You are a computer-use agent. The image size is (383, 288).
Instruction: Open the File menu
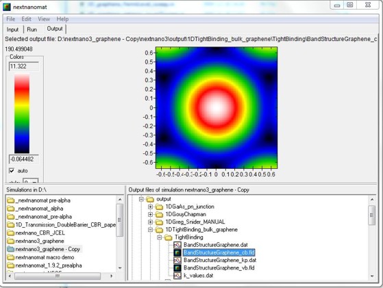[x=10, y=19]
